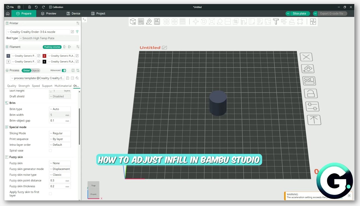Image resolution: width=360 pixels, height=206 pixels.
Task: Click the printer Wi-Fi connection icon
Action: 77,32
